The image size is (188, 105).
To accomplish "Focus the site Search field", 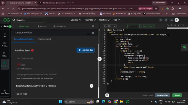I will point(28,20).
